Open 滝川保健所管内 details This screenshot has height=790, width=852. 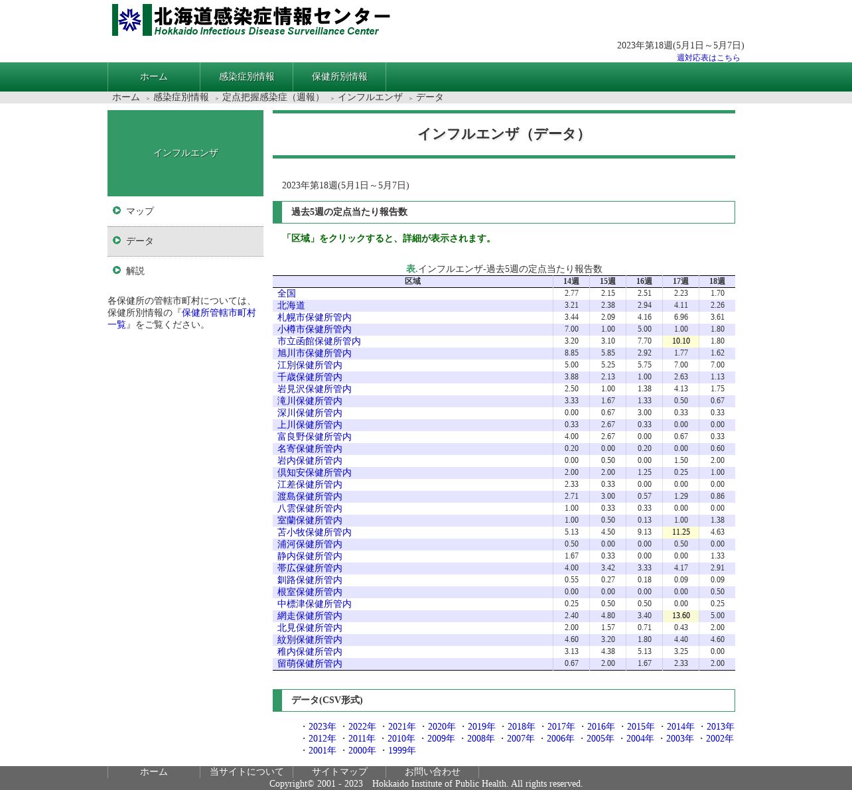[310, 401]
